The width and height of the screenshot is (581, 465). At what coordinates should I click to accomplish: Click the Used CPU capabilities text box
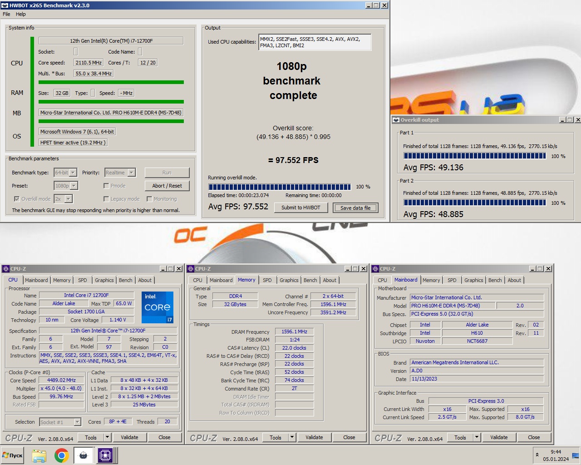tap(315, 42)
